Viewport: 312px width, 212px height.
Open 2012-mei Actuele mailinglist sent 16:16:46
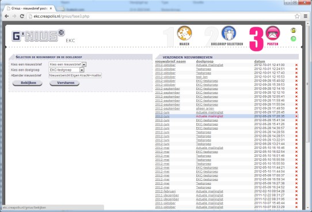(210, 148)
